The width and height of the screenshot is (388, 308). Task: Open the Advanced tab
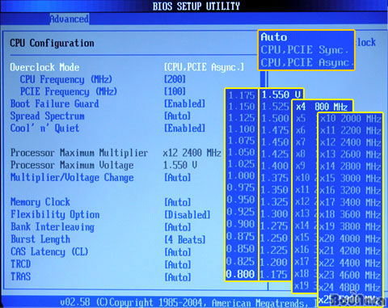point(70,19)
